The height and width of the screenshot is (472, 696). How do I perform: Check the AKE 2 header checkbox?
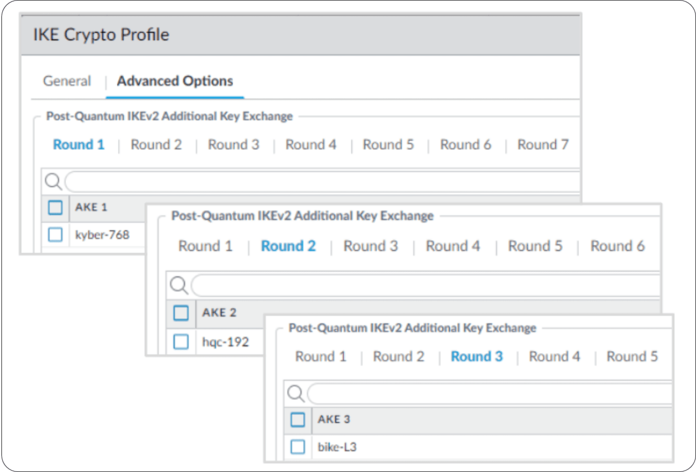(181, 313)
